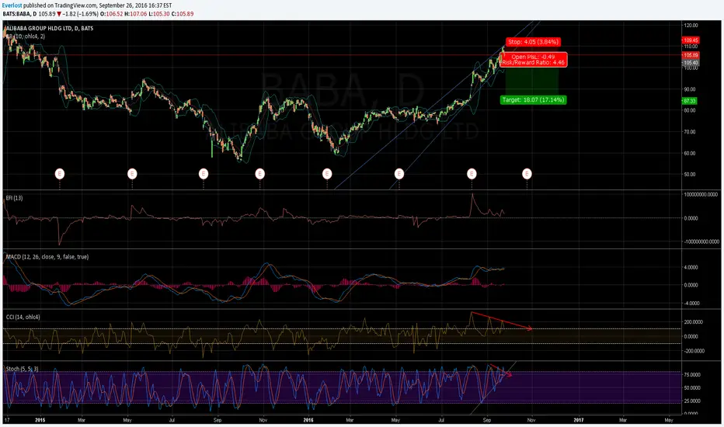Click the BATS:BABA, D symbol in the header
The width and height of the screenshot is (724, 427).
click(x=19, y=14)
